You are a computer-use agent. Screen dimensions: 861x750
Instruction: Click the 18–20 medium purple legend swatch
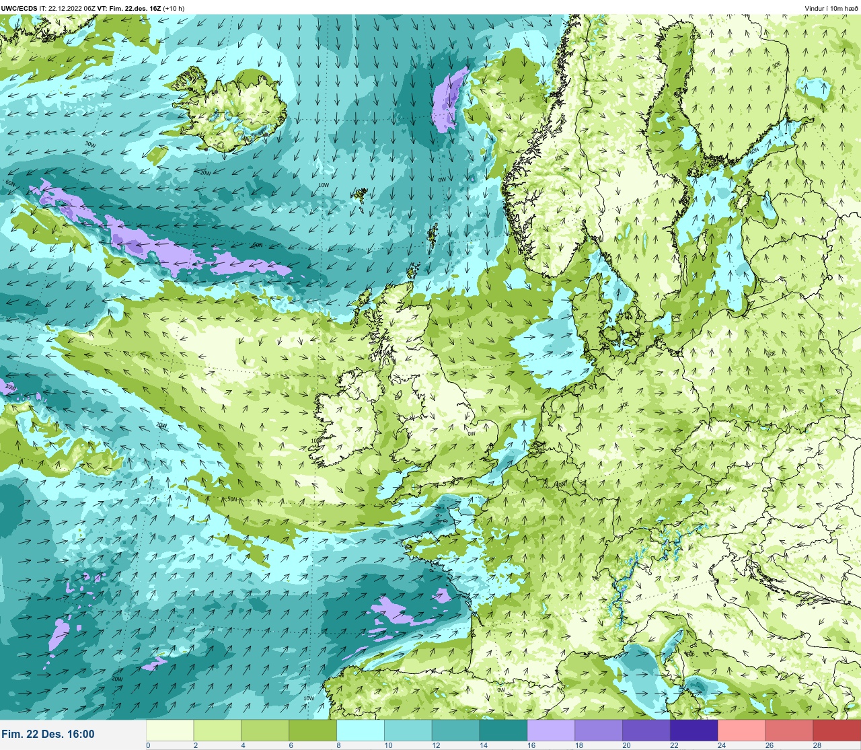click(599, 730)
